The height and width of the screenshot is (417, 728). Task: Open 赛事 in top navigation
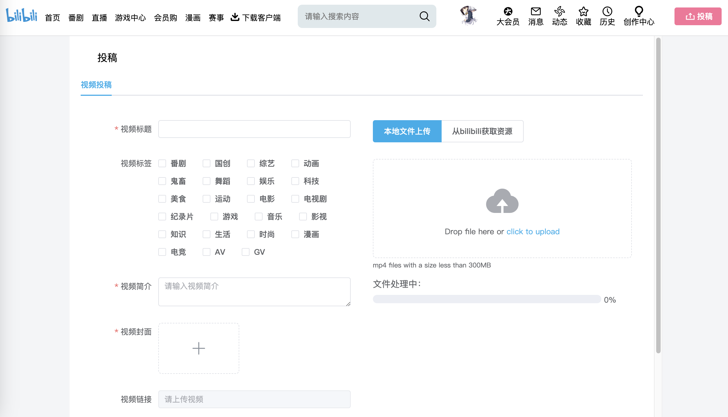tap(216, 18)
